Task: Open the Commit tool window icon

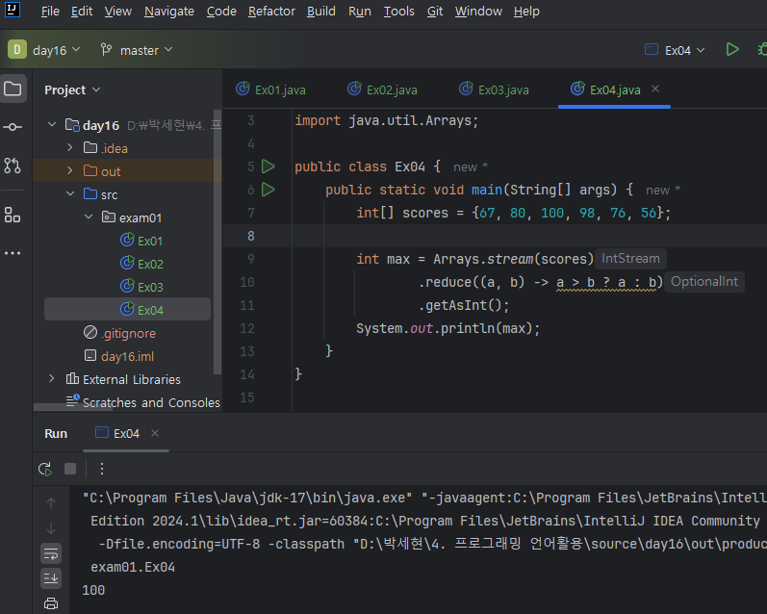Action: (13, 127)
